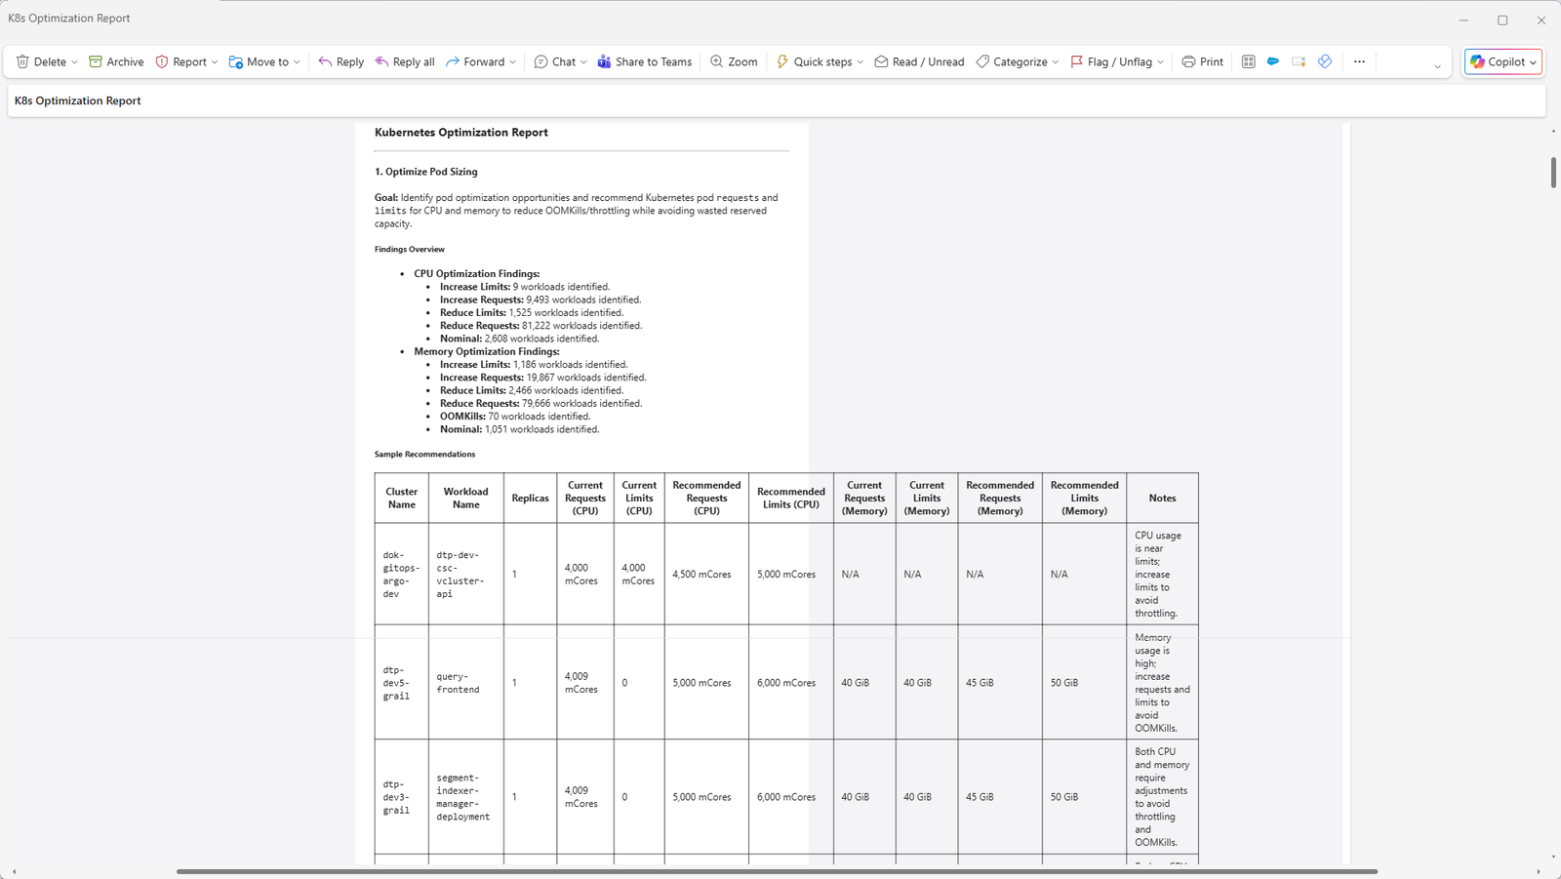Expand the ribbon with the chevron arrow
The width and height of the screenshot is (1561, 879).
1437,66
